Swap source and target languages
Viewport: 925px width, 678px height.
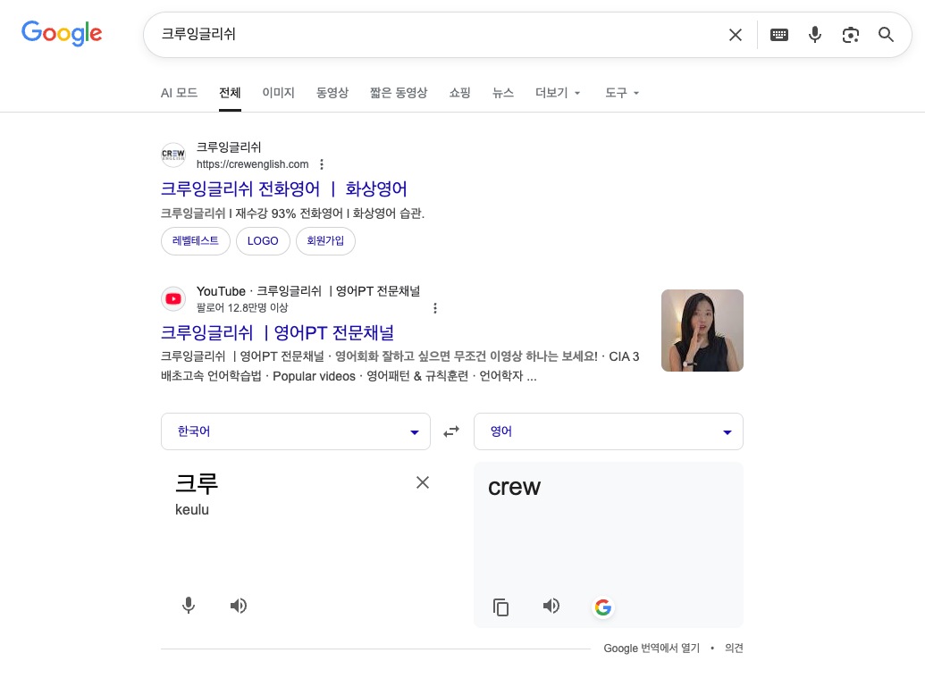tap(451, 431)
